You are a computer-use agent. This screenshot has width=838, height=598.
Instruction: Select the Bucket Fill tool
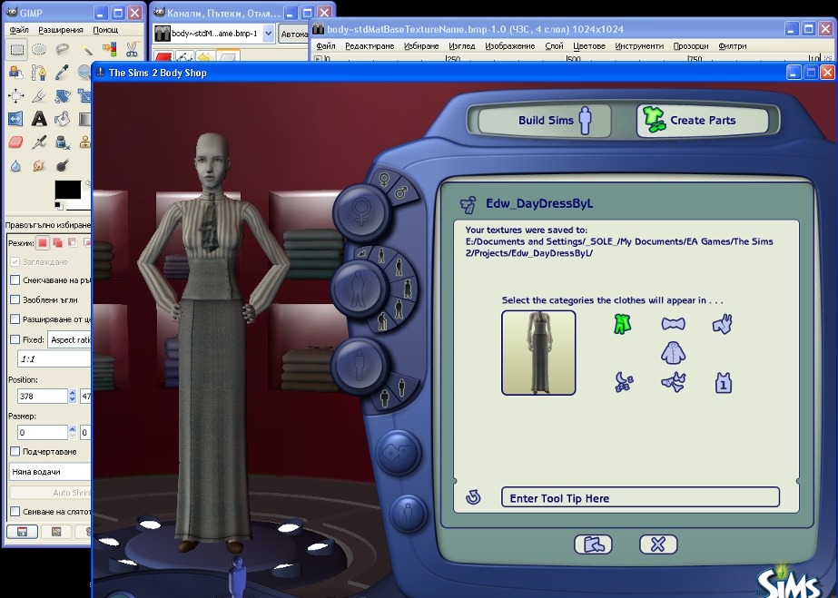point(62,119)
